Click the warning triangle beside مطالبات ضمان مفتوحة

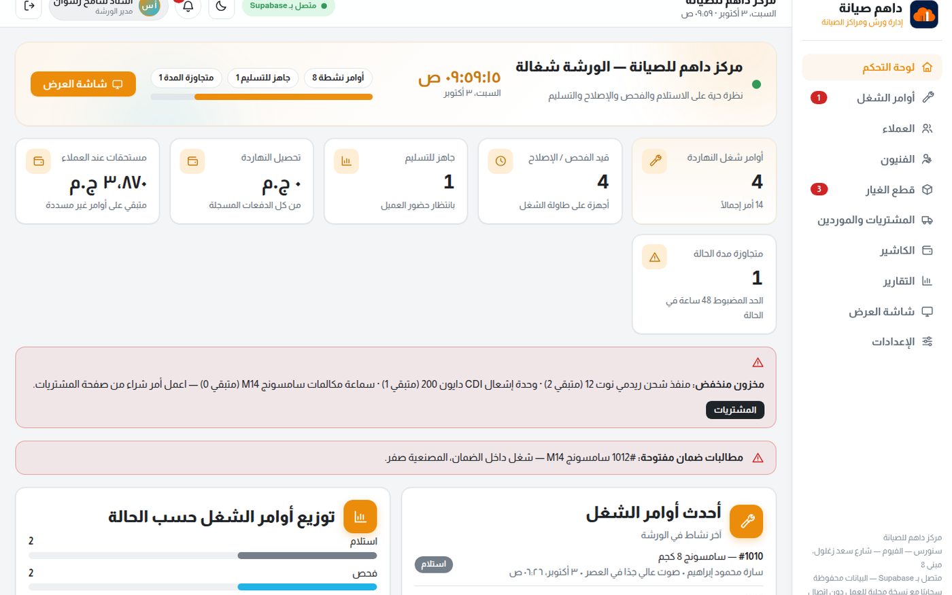[x=758, y=458]
